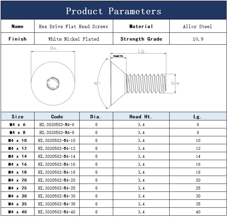Select code HZ.S020502-M4-25
228x217 pixels.
[57, 188]
